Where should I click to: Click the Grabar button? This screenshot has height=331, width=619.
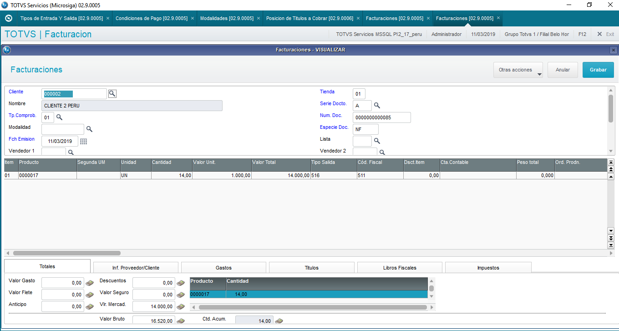[598, 70]
